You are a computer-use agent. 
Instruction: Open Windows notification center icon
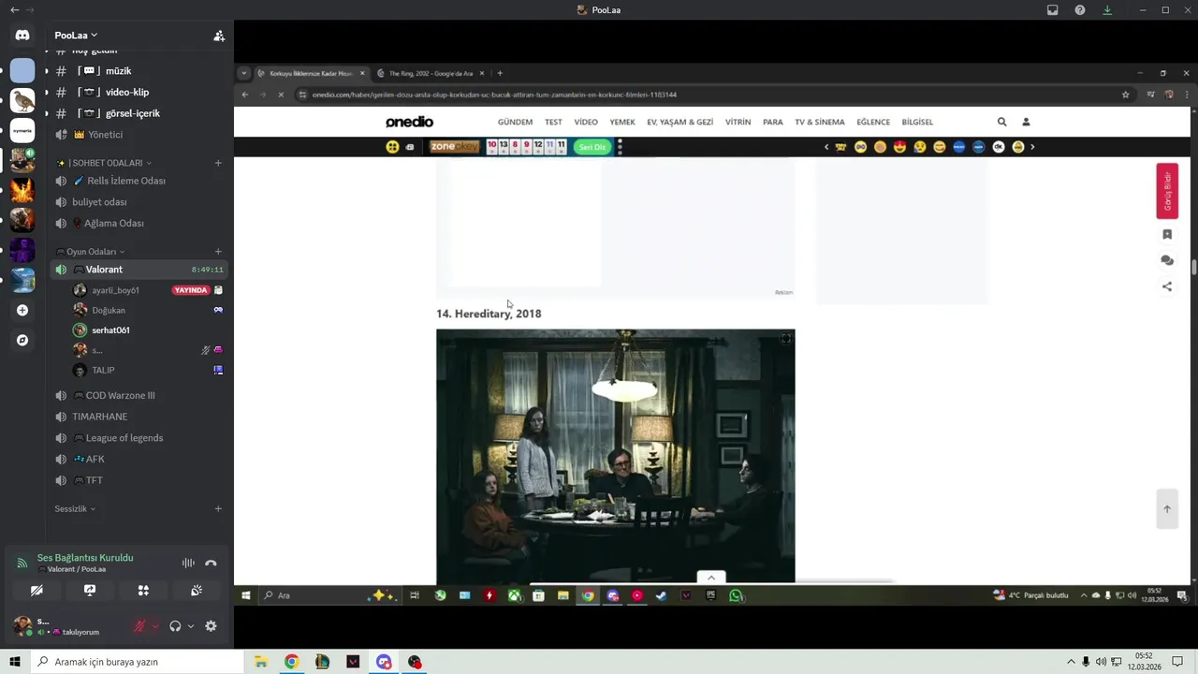click(1177, 662)
